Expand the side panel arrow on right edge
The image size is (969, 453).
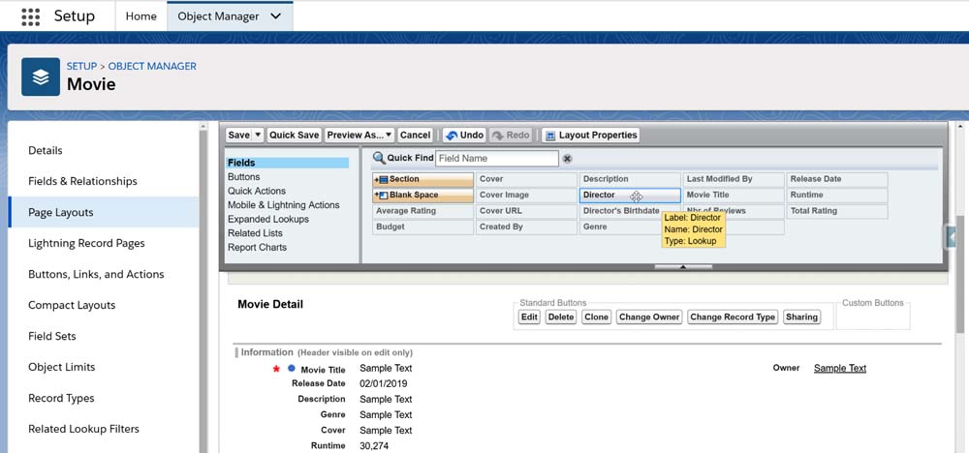(x=952, y=237)
